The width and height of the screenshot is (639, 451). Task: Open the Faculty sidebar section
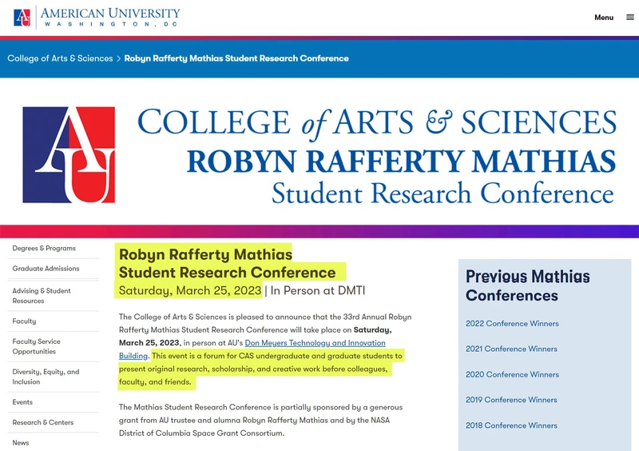click(24, 321)
